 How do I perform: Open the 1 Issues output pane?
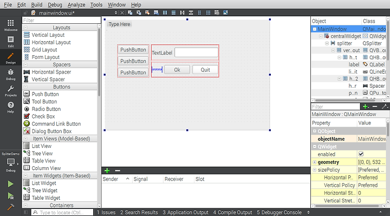(x=106, y=213)
